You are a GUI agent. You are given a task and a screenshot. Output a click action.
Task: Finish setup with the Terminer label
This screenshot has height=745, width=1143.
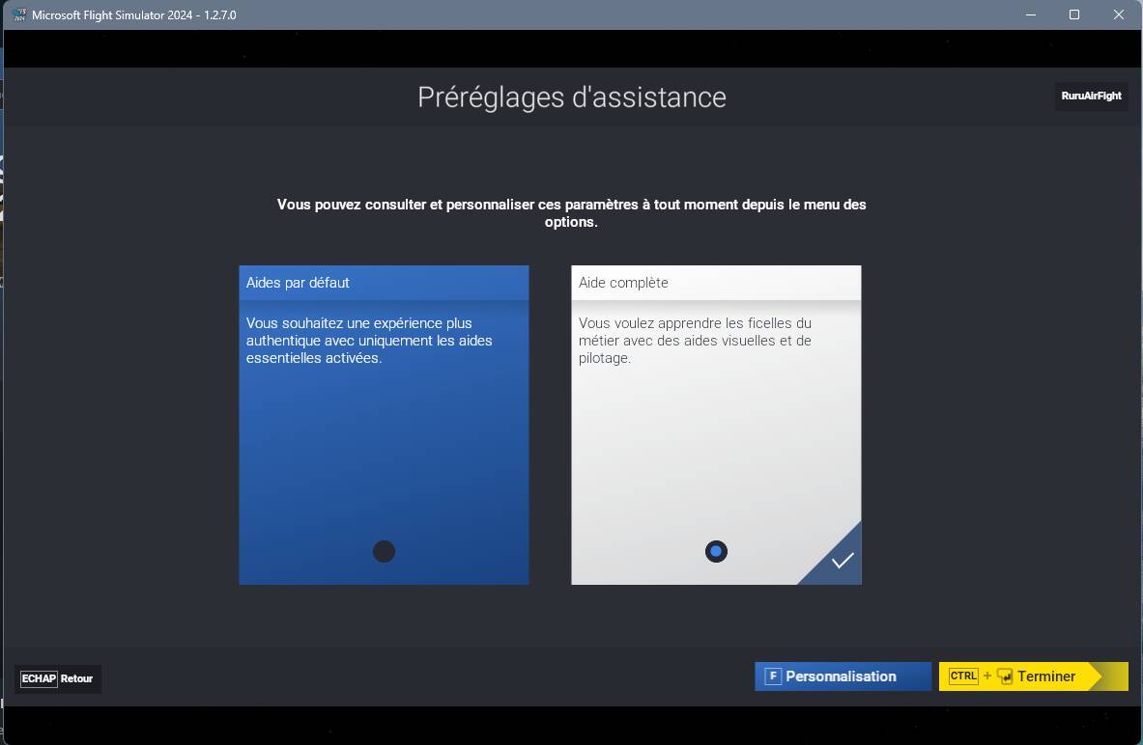(x=1046, y=676)
